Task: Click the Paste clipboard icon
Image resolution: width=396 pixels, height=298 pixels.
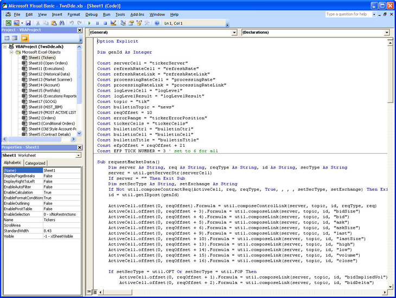Action: [54, 23]
